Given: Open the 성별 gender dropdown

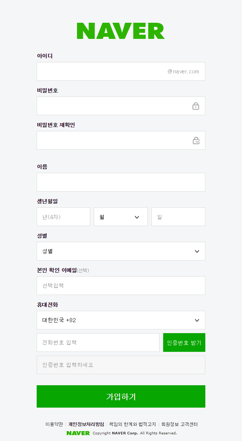Looking at the screenshot, I should point(121,251).
